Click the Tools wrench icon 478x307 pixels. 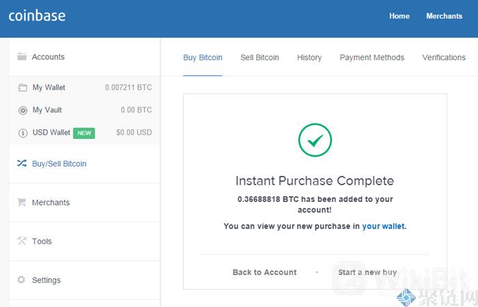tap(22, 241)
